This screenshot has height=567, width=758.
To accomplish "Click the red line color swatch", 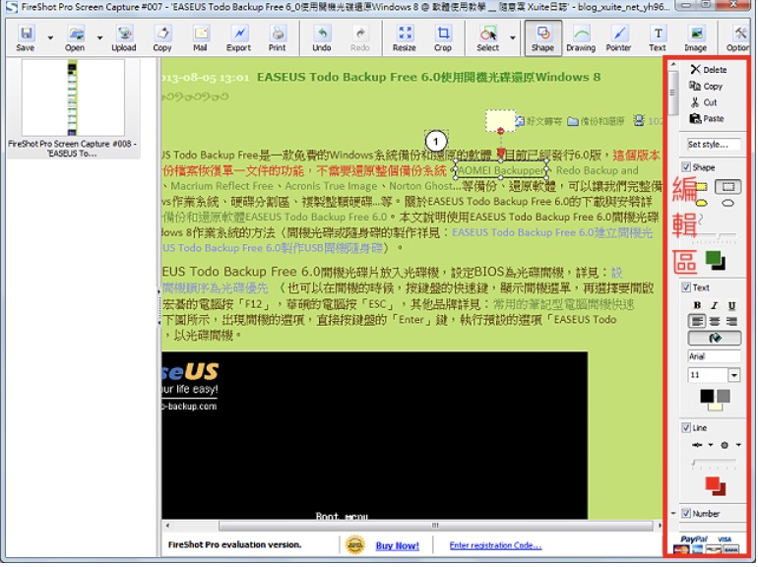I will click(x=712, y=483).
